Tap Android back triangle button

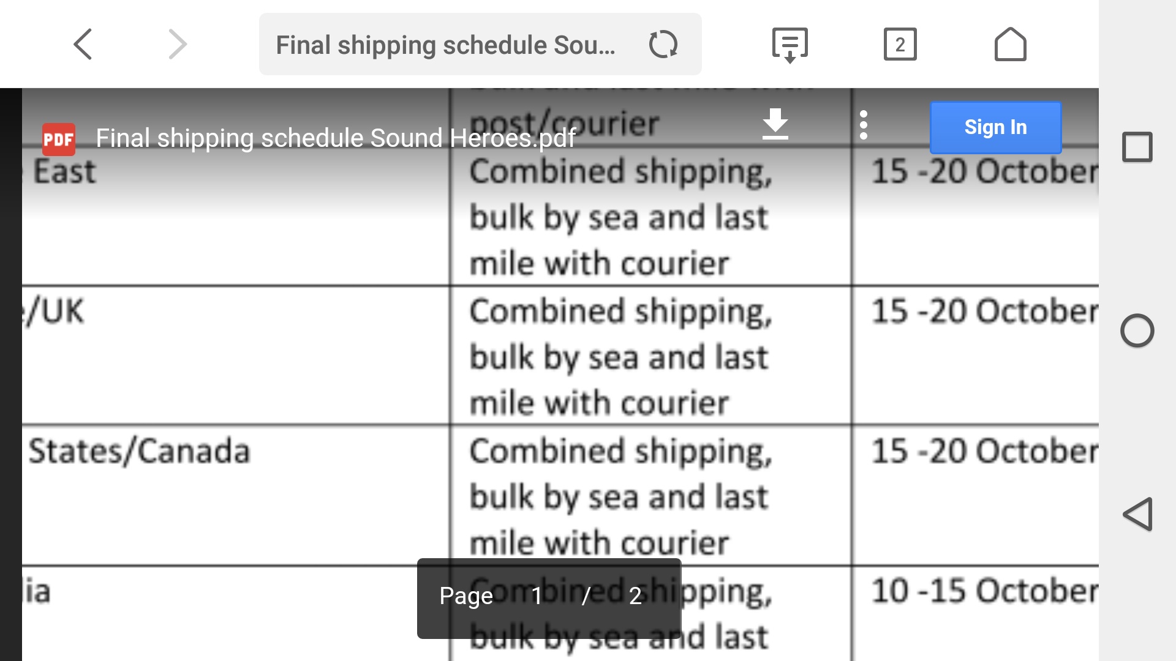(1137, 514)
